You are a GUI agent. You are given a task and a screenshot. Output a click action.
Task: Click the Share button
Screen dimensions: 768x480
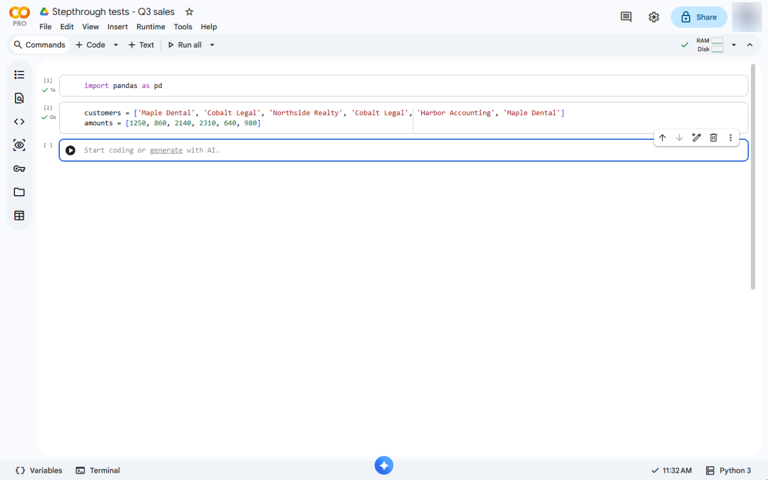click(x=699, y=17)
